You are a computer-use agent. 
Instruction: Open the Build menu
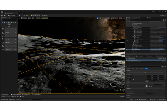point(19,11)
